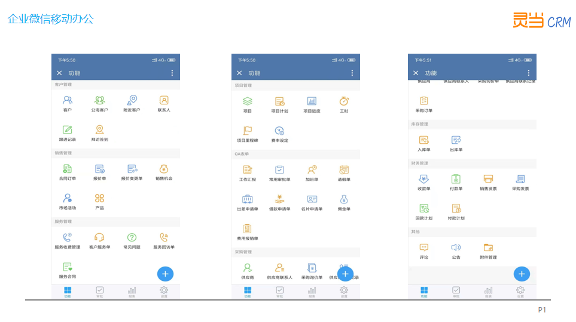Open the 出库单 stock-out icon
This screenshot has height=322, width=576.
456,140
